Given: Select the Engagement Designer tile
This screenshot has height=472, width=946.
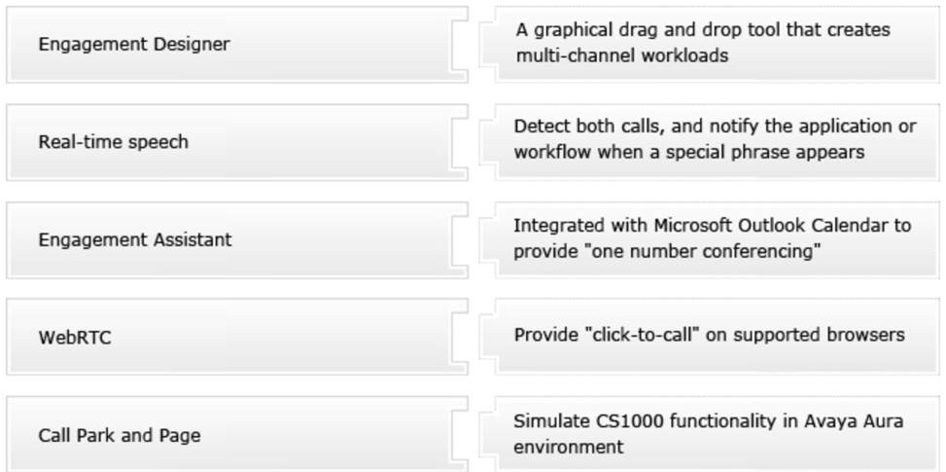Looking at the screenshot, I should (x=237, y=44).
